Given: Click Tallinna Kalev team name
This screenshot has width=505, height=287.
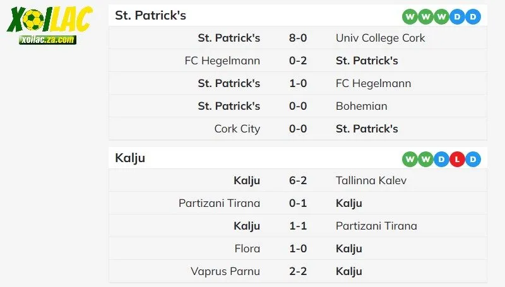Looking at the screenshot, I should pyautogui.click(x=371, y=180).
